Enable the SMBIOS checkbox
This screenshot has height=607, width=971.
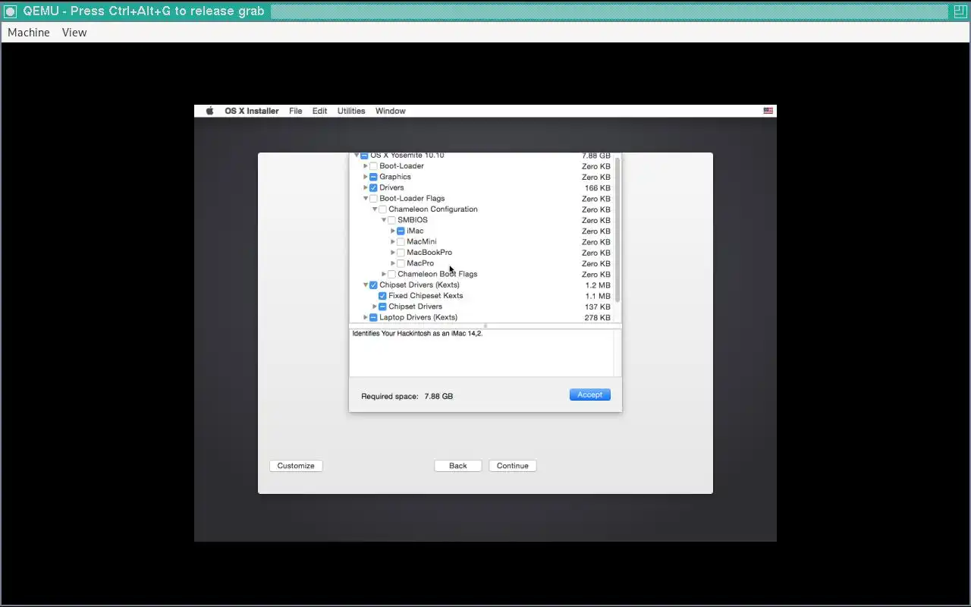click(391, 220)
